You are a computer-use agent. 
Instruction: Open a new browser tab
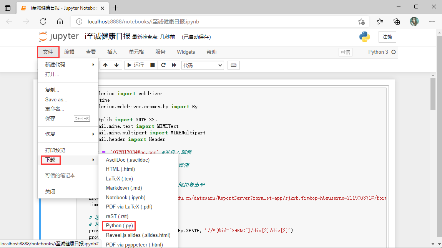(115, 8)
